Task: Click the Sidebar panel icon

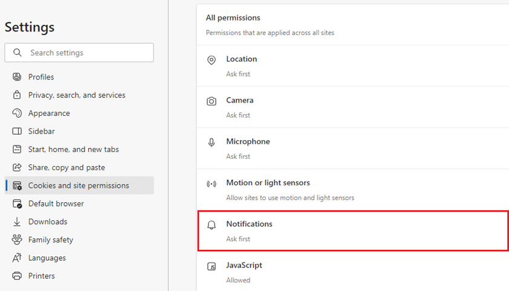Action: tap(17, 131)
